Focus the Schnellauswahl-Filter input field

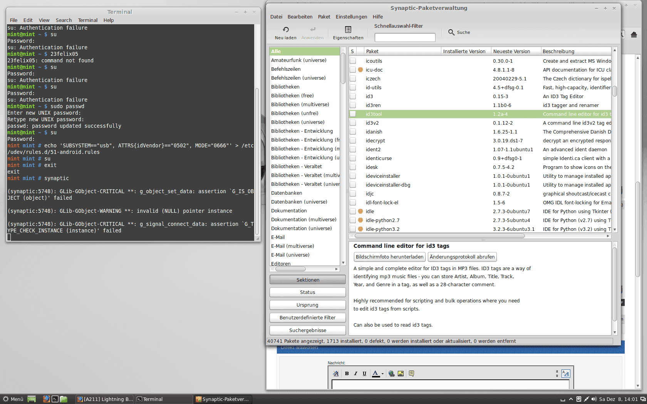click(x=405, y=37)
